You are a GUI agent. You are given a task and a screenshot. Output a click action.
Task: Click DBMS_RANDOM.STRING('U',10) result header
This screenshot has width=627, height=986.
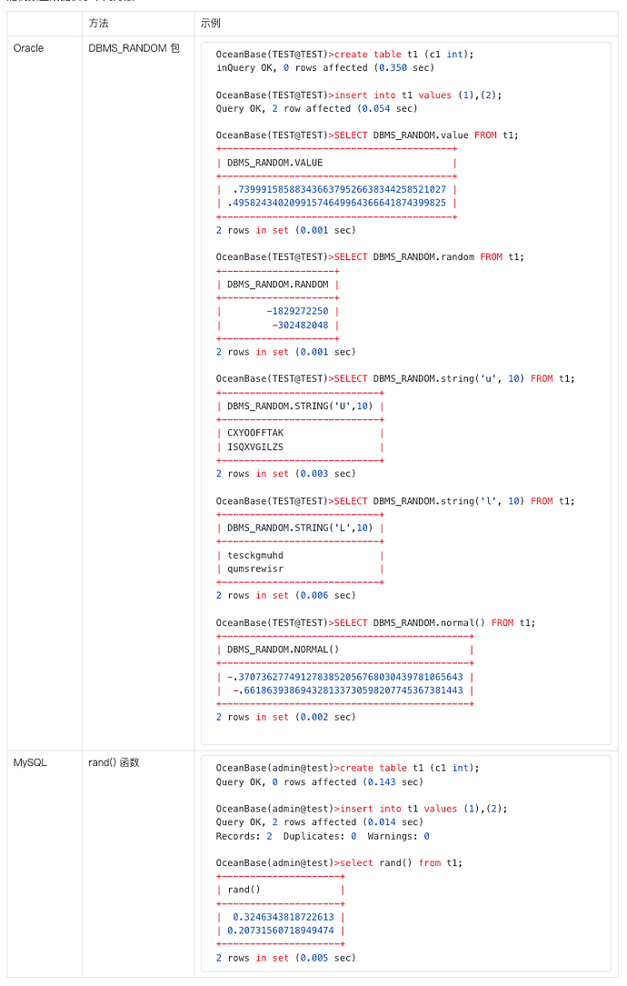[x=300, y=407]
